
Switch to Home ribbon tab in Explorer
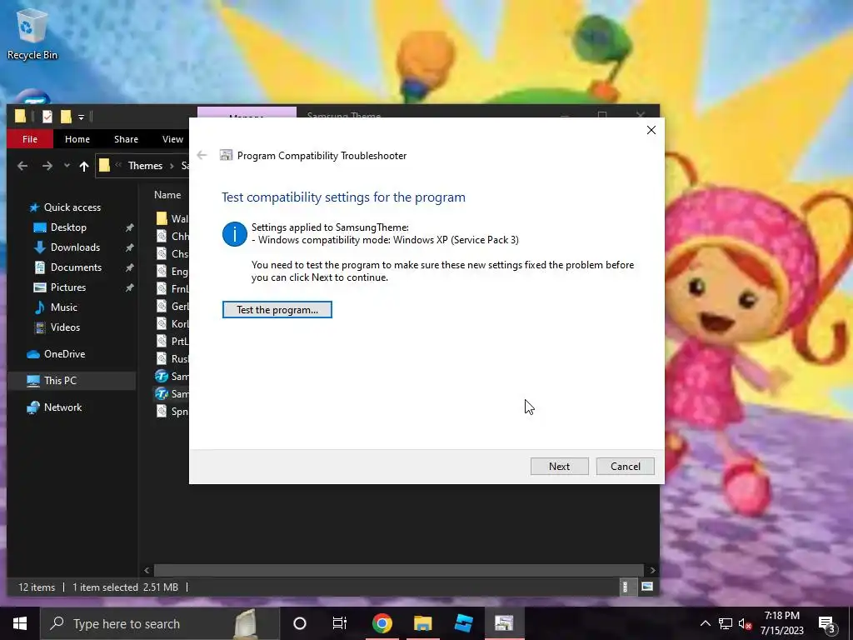pos(77,139)
